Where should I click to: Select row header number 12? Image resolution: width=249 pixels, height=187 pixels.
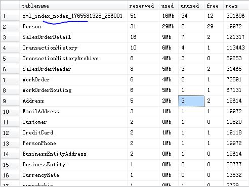coord(10,133)
